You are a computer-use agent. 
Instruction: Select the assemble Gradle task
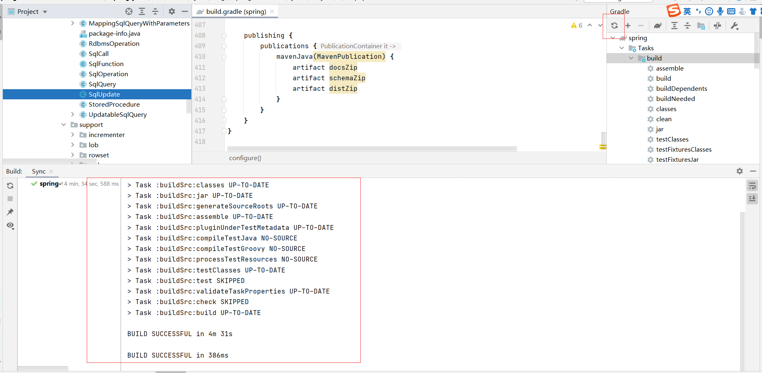[x=670, y=68]
